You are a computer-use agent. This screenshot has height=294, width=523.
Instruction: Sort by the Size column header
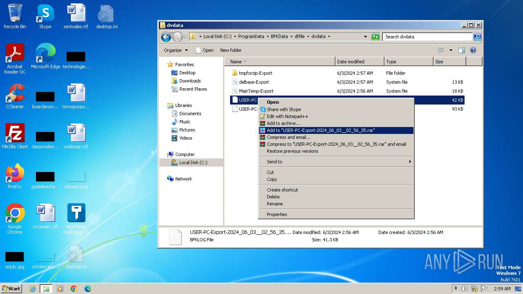(x=449, y=62)
